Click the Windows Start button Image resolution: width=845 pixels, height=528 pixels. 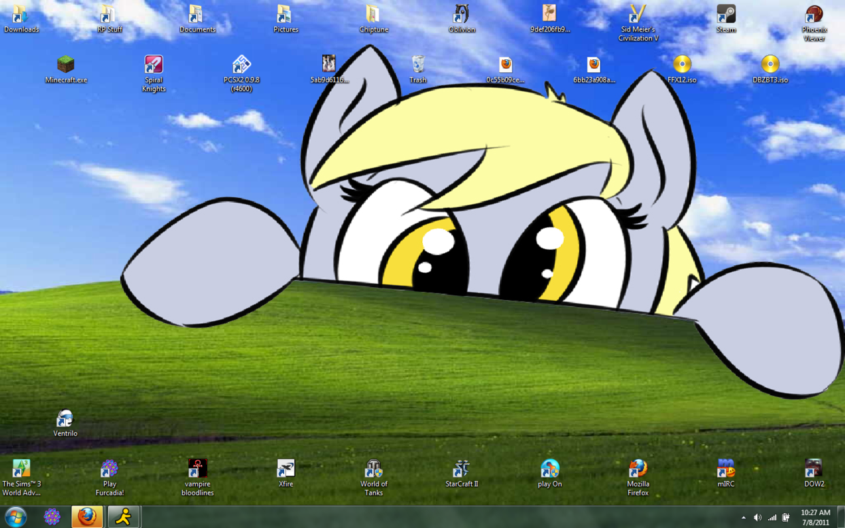point(16,517)
